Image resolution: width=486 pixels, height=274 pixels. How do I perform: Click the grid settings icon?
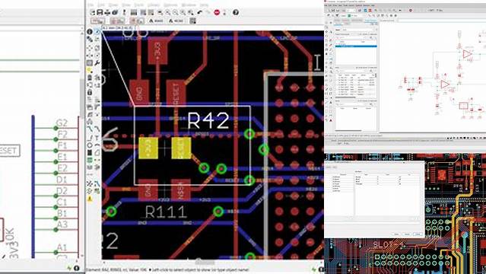192,21
